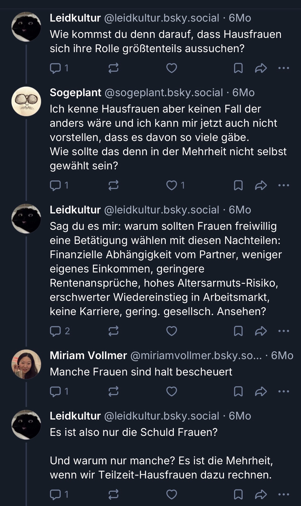Open three-dot menu on Miriam Vollmer's post

(x=284, y=391)
